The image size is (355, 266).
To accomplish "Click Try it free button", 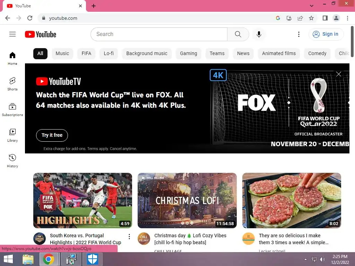I will point(52,135).
